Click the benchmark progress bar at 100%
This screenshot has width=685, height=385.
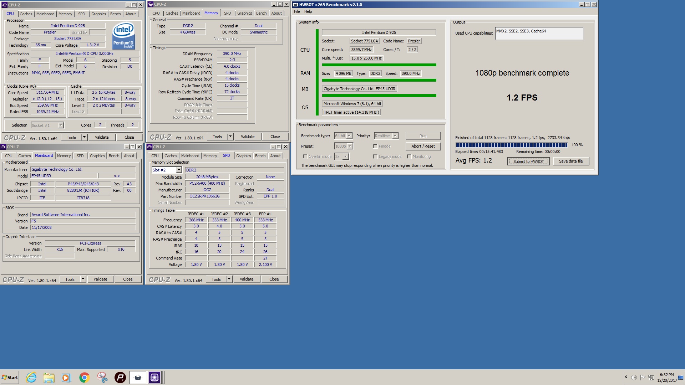tap(511, 145)
